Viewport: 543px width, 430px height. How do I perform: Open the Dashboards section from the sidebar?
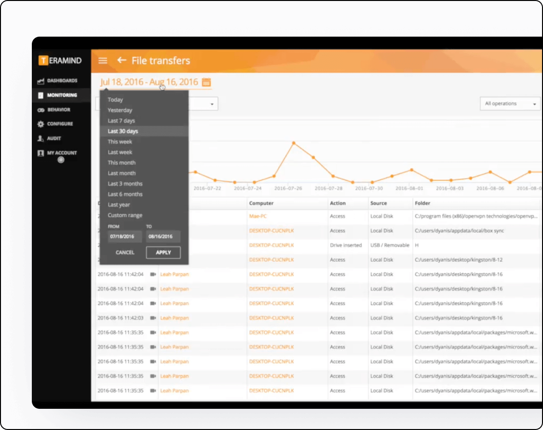click(56, 81)
